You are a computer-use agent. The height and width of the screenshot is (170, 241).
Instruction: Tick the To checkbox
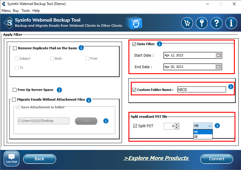point(16,68)
